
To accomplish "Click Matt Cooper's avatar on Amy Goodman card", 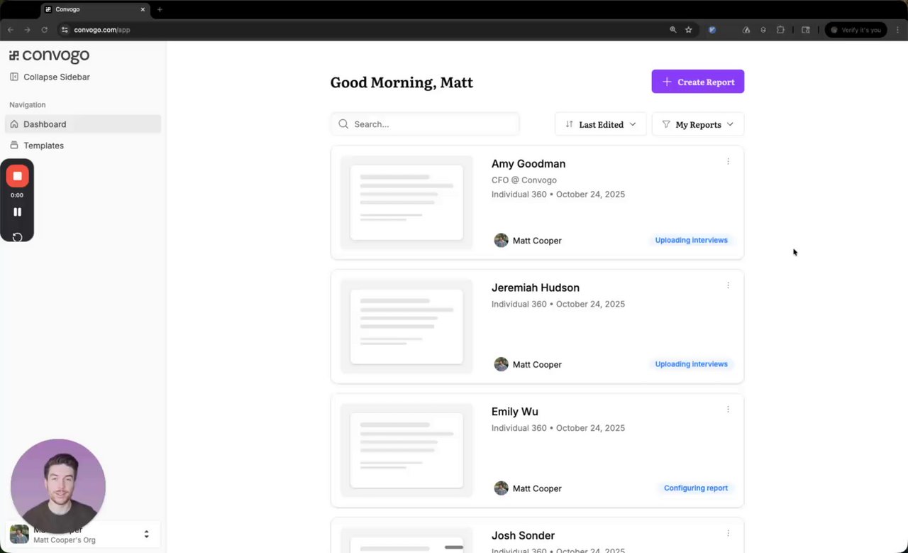I will click(x=501, y=241).
